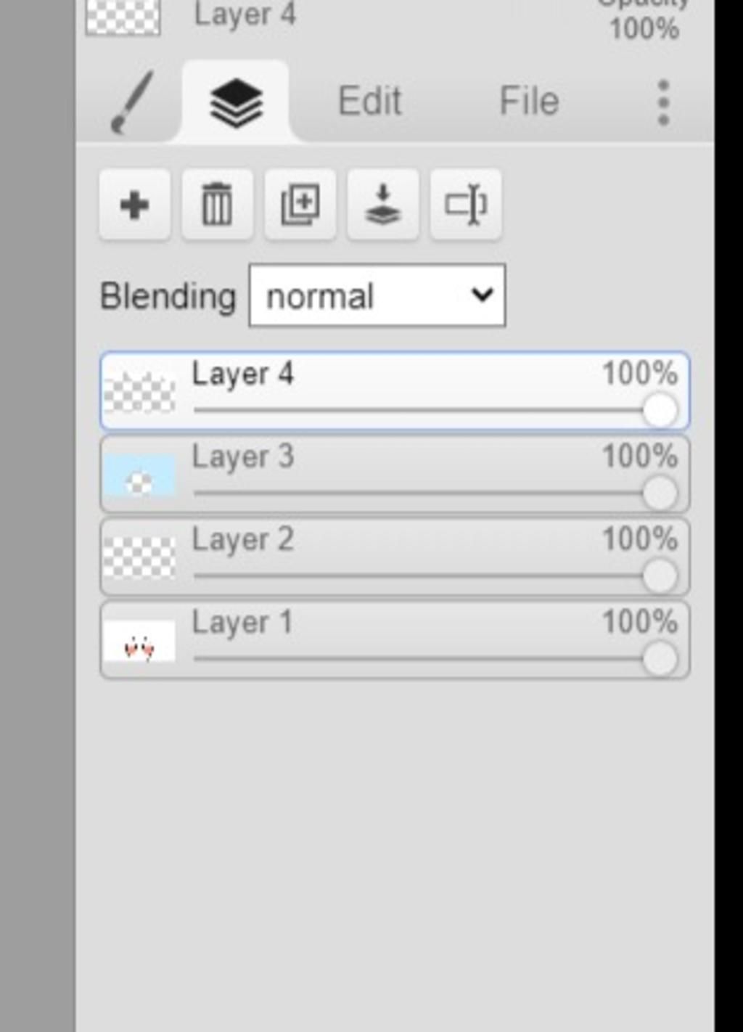This screenshot has height=1032, width=743.
Task: Click the Layer 3 opacity slider handle
Action: 660,494
